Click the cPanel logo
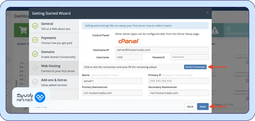 click(129, 41)
